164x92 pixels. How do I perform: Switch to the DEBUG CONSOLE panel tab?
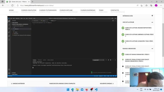pyautogui.click(x=50, y=60)
